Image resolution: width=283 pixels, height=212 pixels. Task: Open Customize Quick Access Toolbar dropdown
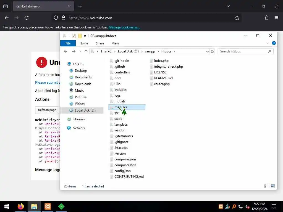point(85,36)
